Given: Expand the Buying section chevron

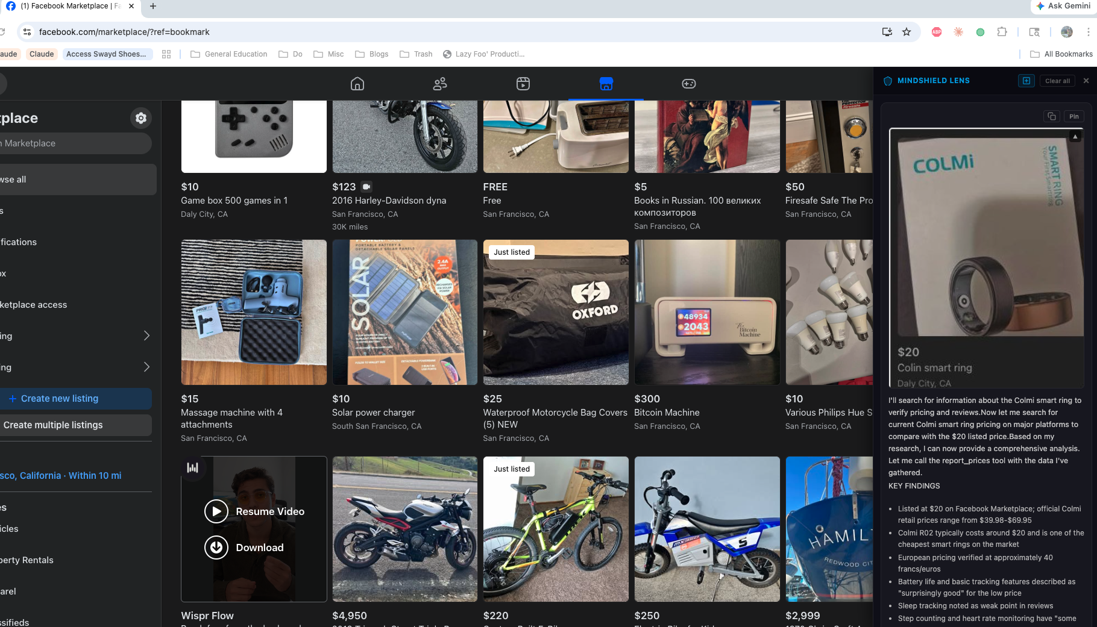Looking at the screenshot, I should pos(146,335).
